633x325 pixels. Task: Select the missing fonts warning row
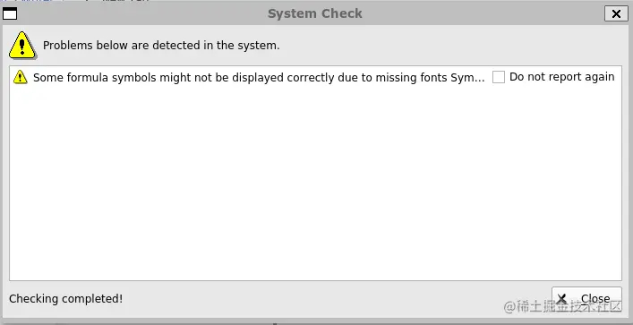(x=315, y=77)
